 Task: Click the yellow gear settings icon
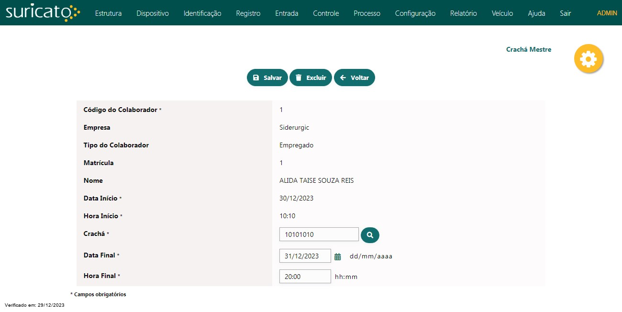(x=588, y=59)
